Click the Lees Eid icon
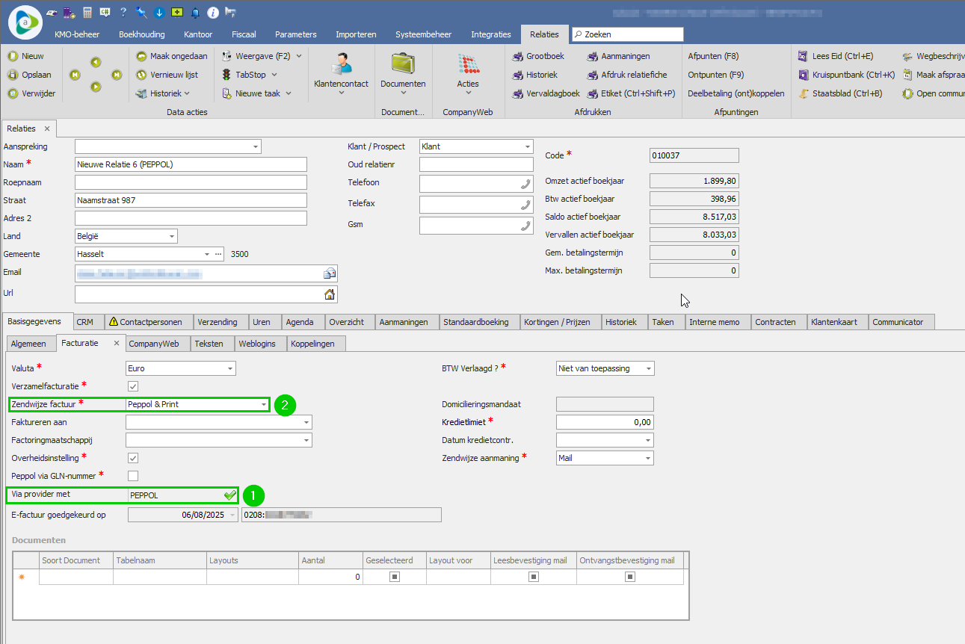 coord(803,56)
